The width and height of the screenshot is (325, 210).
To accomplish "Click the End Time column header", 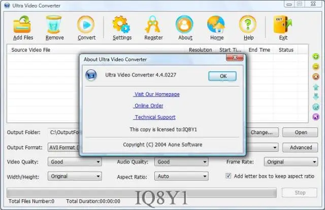I will [x=259, y=50].
